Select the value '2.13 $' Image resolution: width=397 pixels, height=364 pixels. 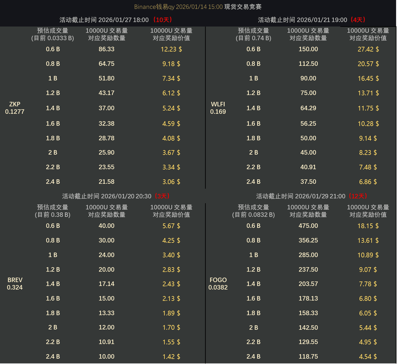click(x=171, y=299)
